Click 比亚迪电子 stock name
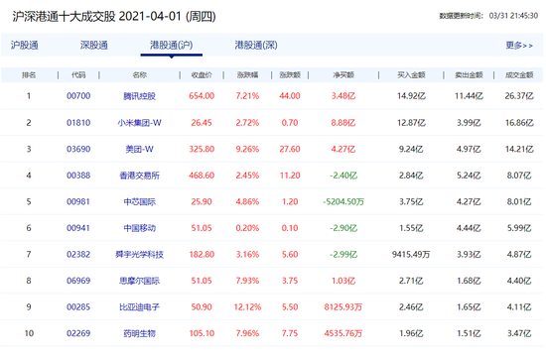This screenshot has height=357, width=546. 139,307
